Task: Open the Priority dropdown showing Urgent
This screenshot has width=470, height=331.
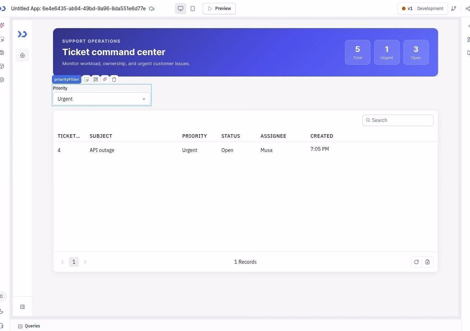Action: point(102,99)
